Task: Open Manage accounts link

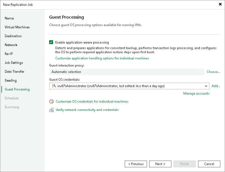Action: tap(196, 93)
